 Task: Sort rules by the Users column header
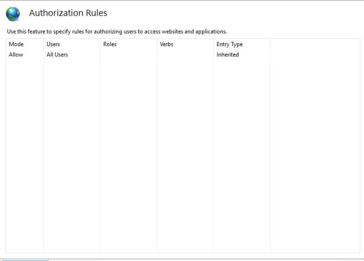[x=72, y=44]
